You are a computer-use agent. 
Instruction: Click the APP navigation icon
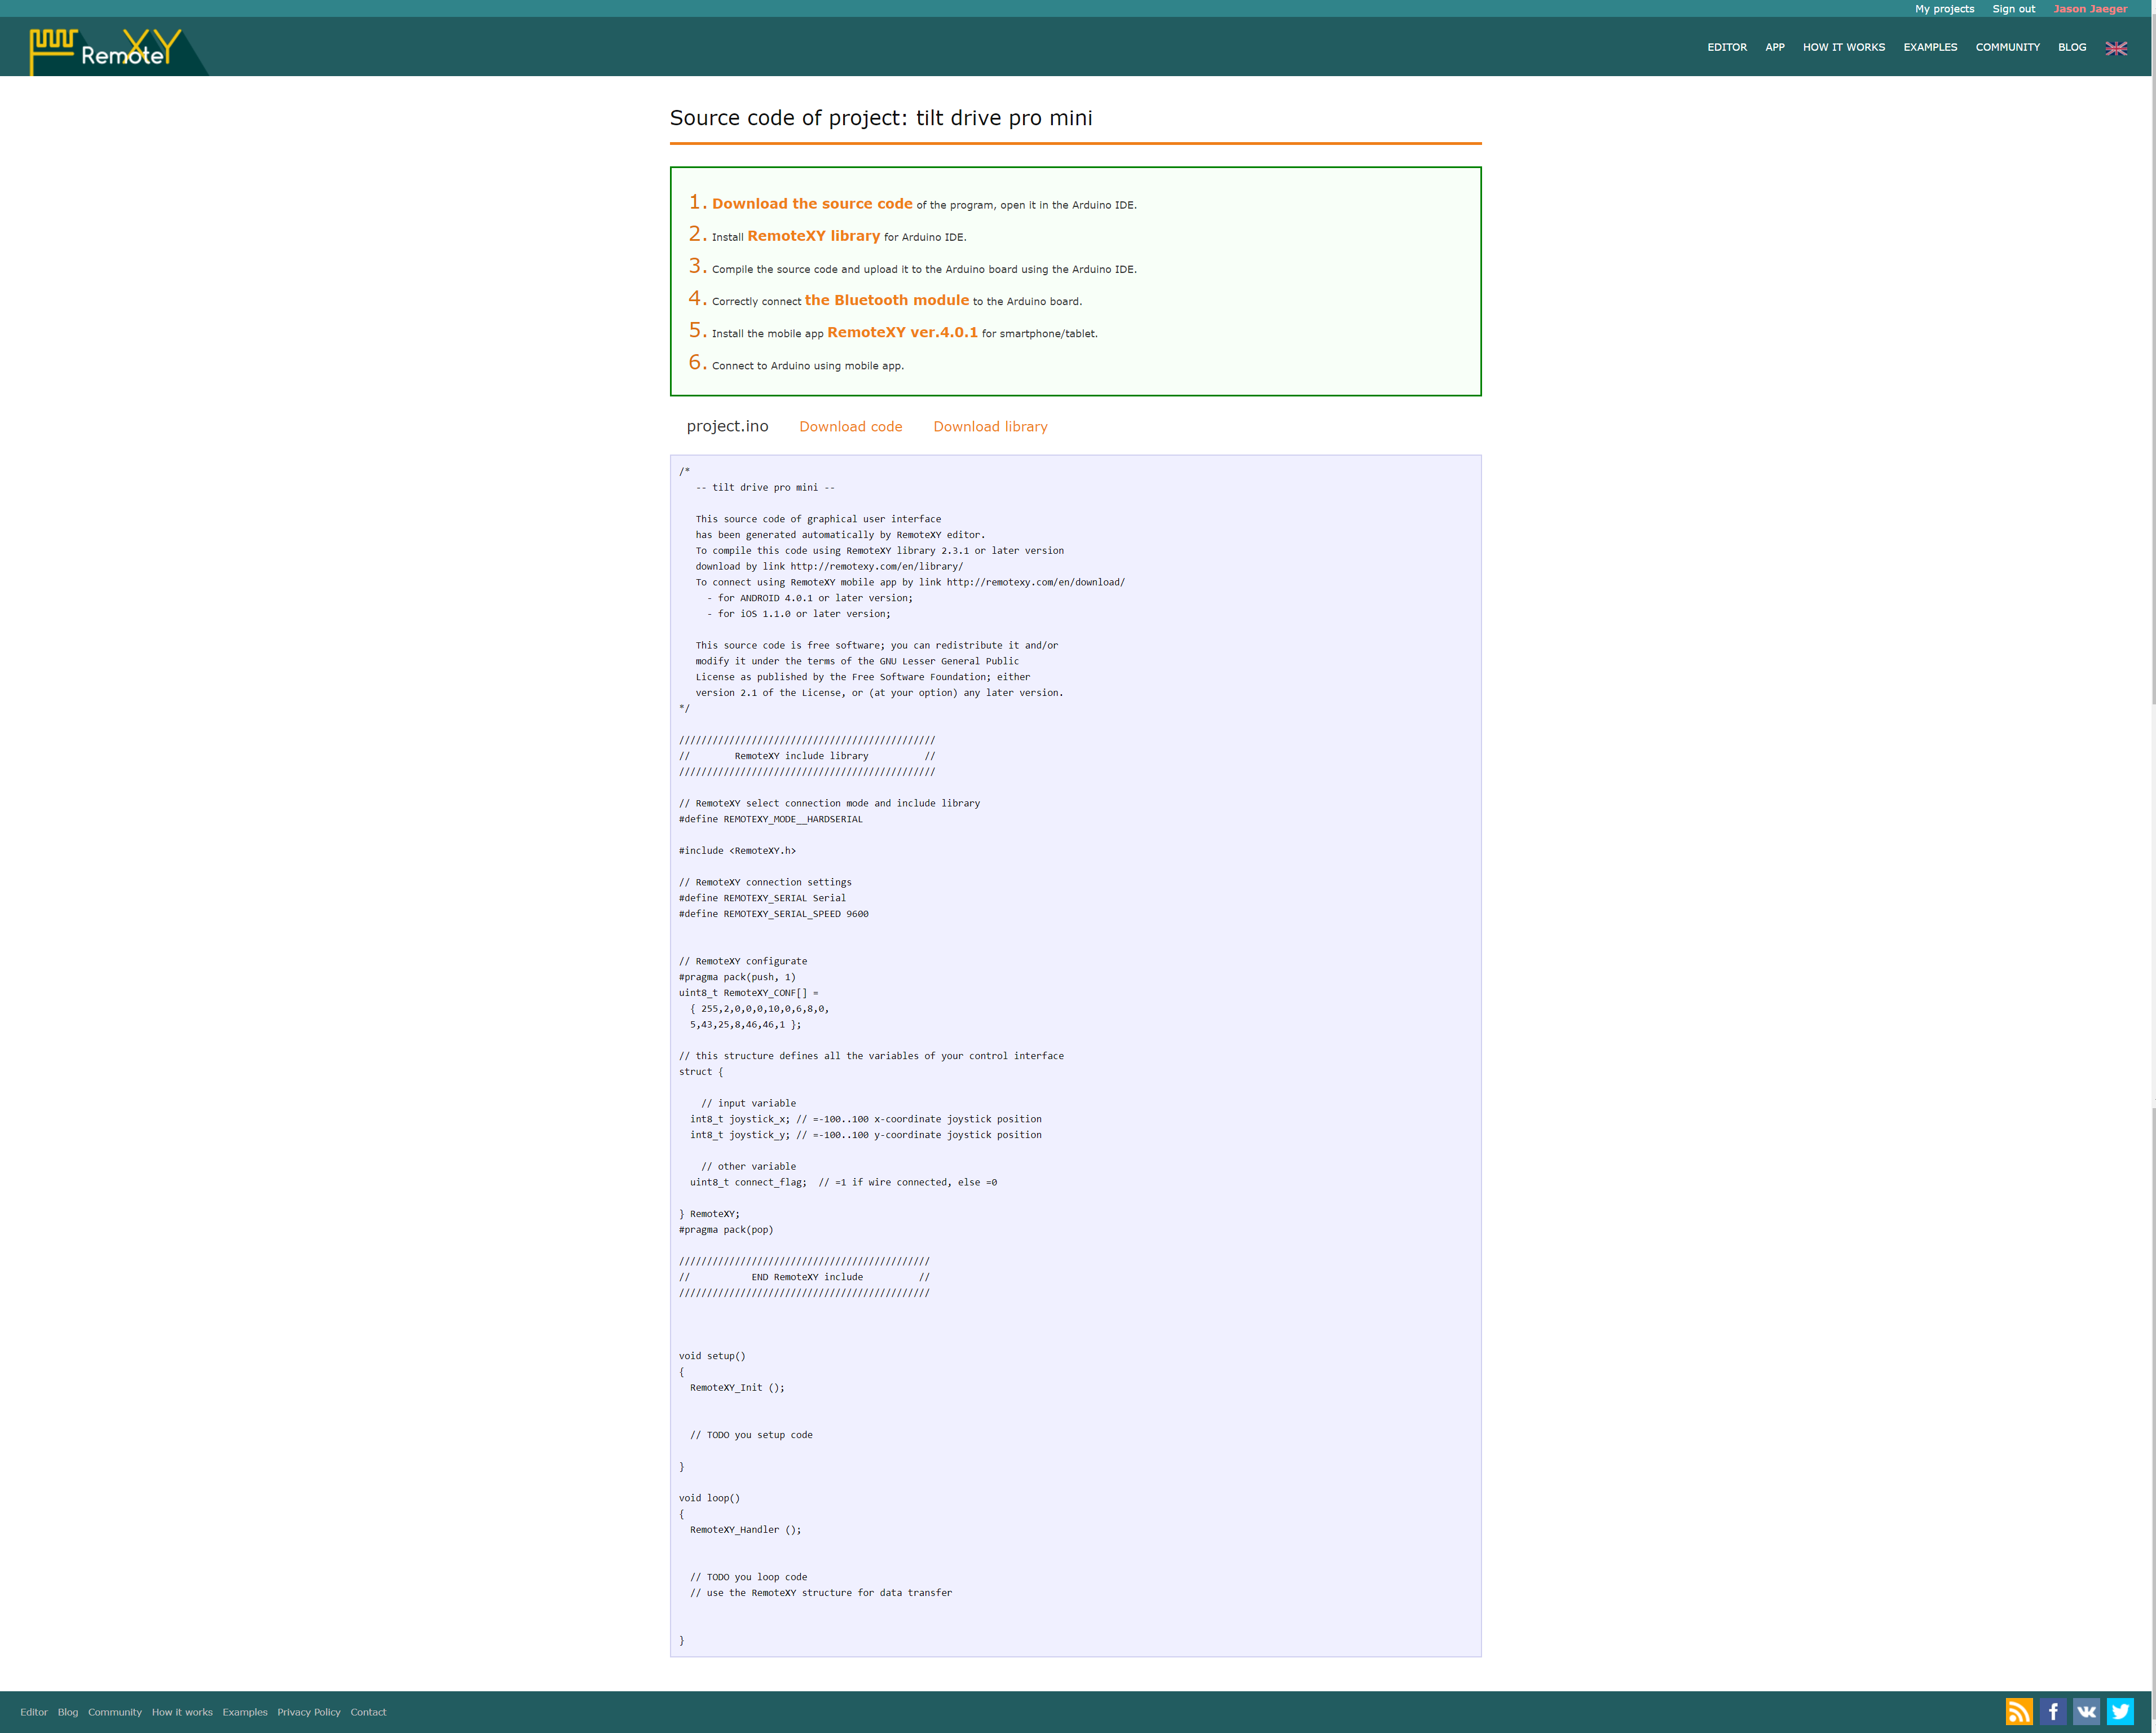(x=1774, y=46)
